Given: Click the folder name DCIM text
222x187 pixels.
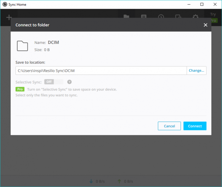Looking at the screenshot, I should point(53,43).
